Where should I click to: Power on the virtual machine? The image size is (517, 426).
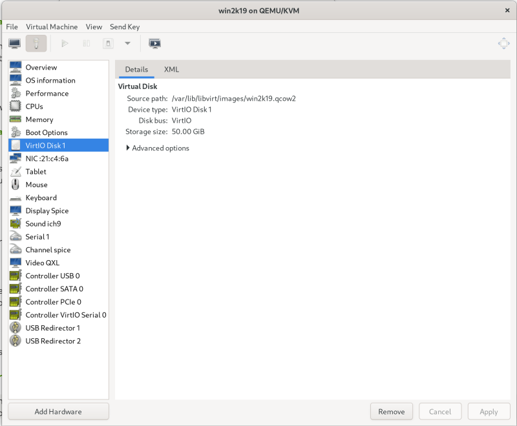(x=65, y=43)
